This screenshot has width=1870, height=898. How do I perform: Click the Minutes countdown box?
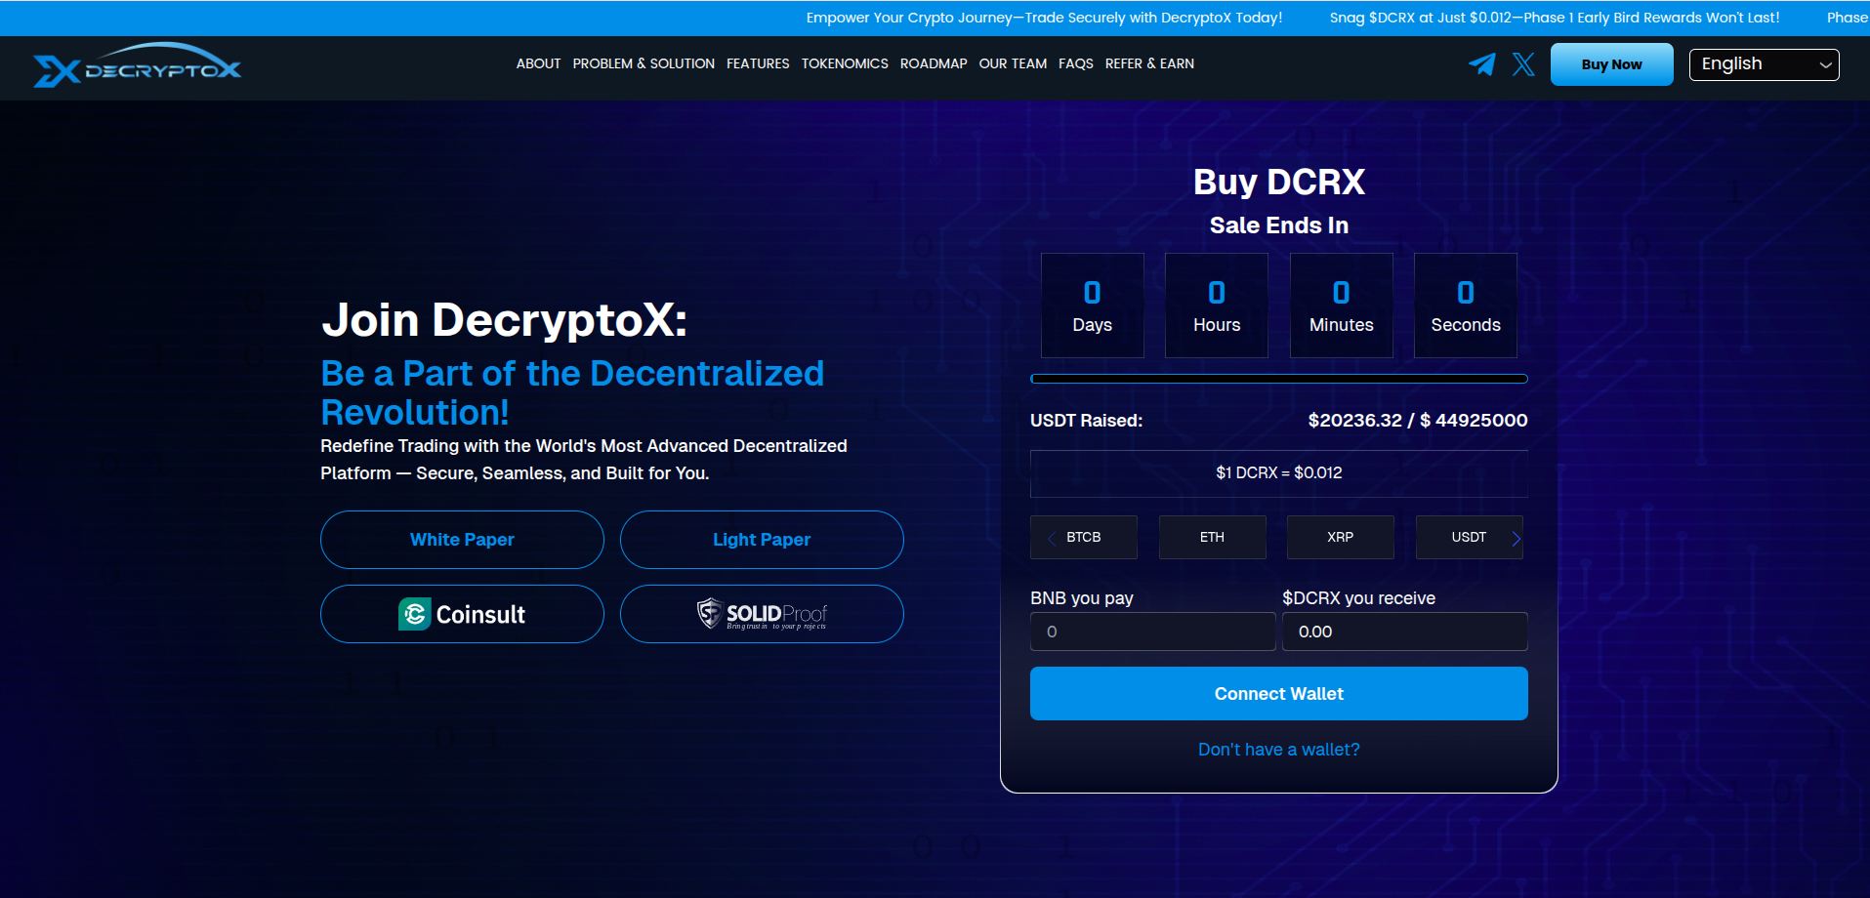[x=1342, y=306]
